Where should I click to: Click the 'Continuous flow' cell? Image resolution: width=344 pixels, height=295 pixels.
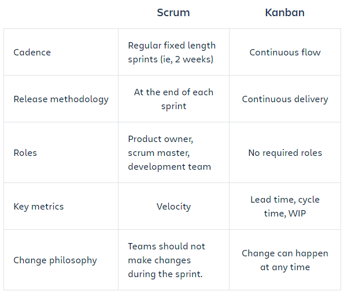tap(285, 53)
